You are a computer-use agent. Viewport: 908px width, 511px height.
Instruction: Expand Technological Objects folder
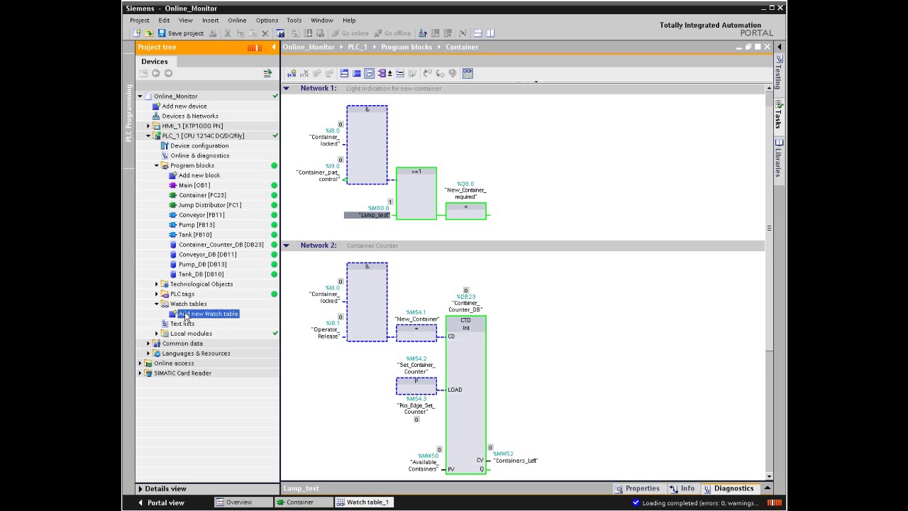(157, 284)
